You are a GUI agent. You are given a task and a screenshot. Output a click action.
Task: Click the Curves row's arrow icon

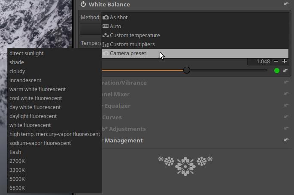tap(286, 117)
